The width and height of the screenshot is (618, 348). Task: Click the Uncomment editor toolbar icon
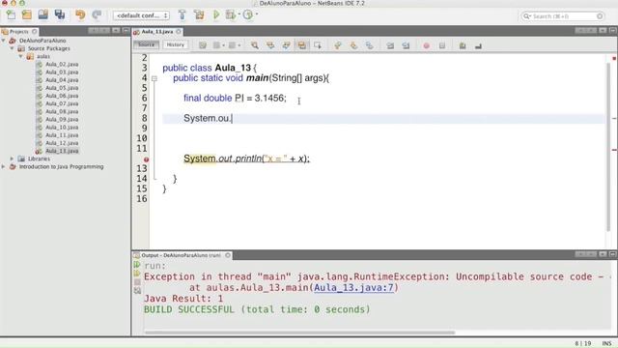click(478, 46)
